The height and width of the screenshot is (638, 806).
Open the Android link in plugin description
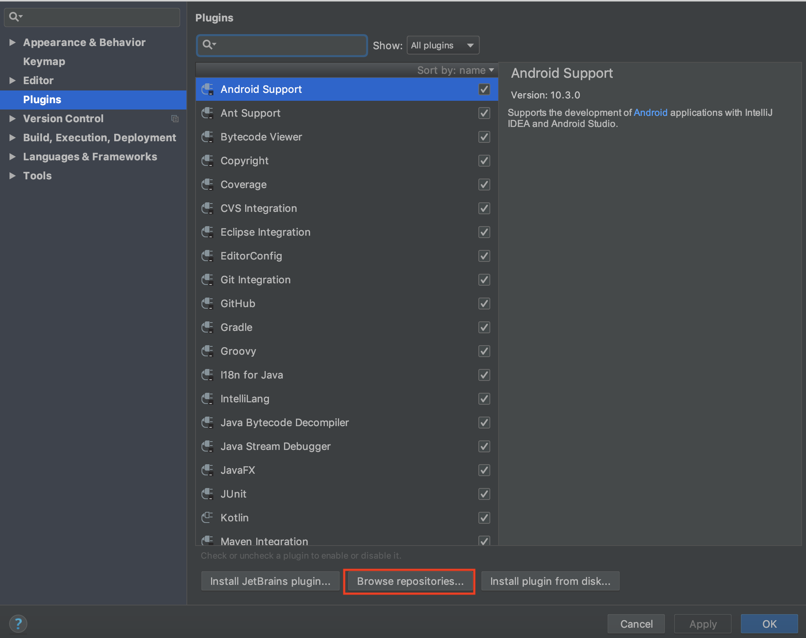tap(651, 113)
